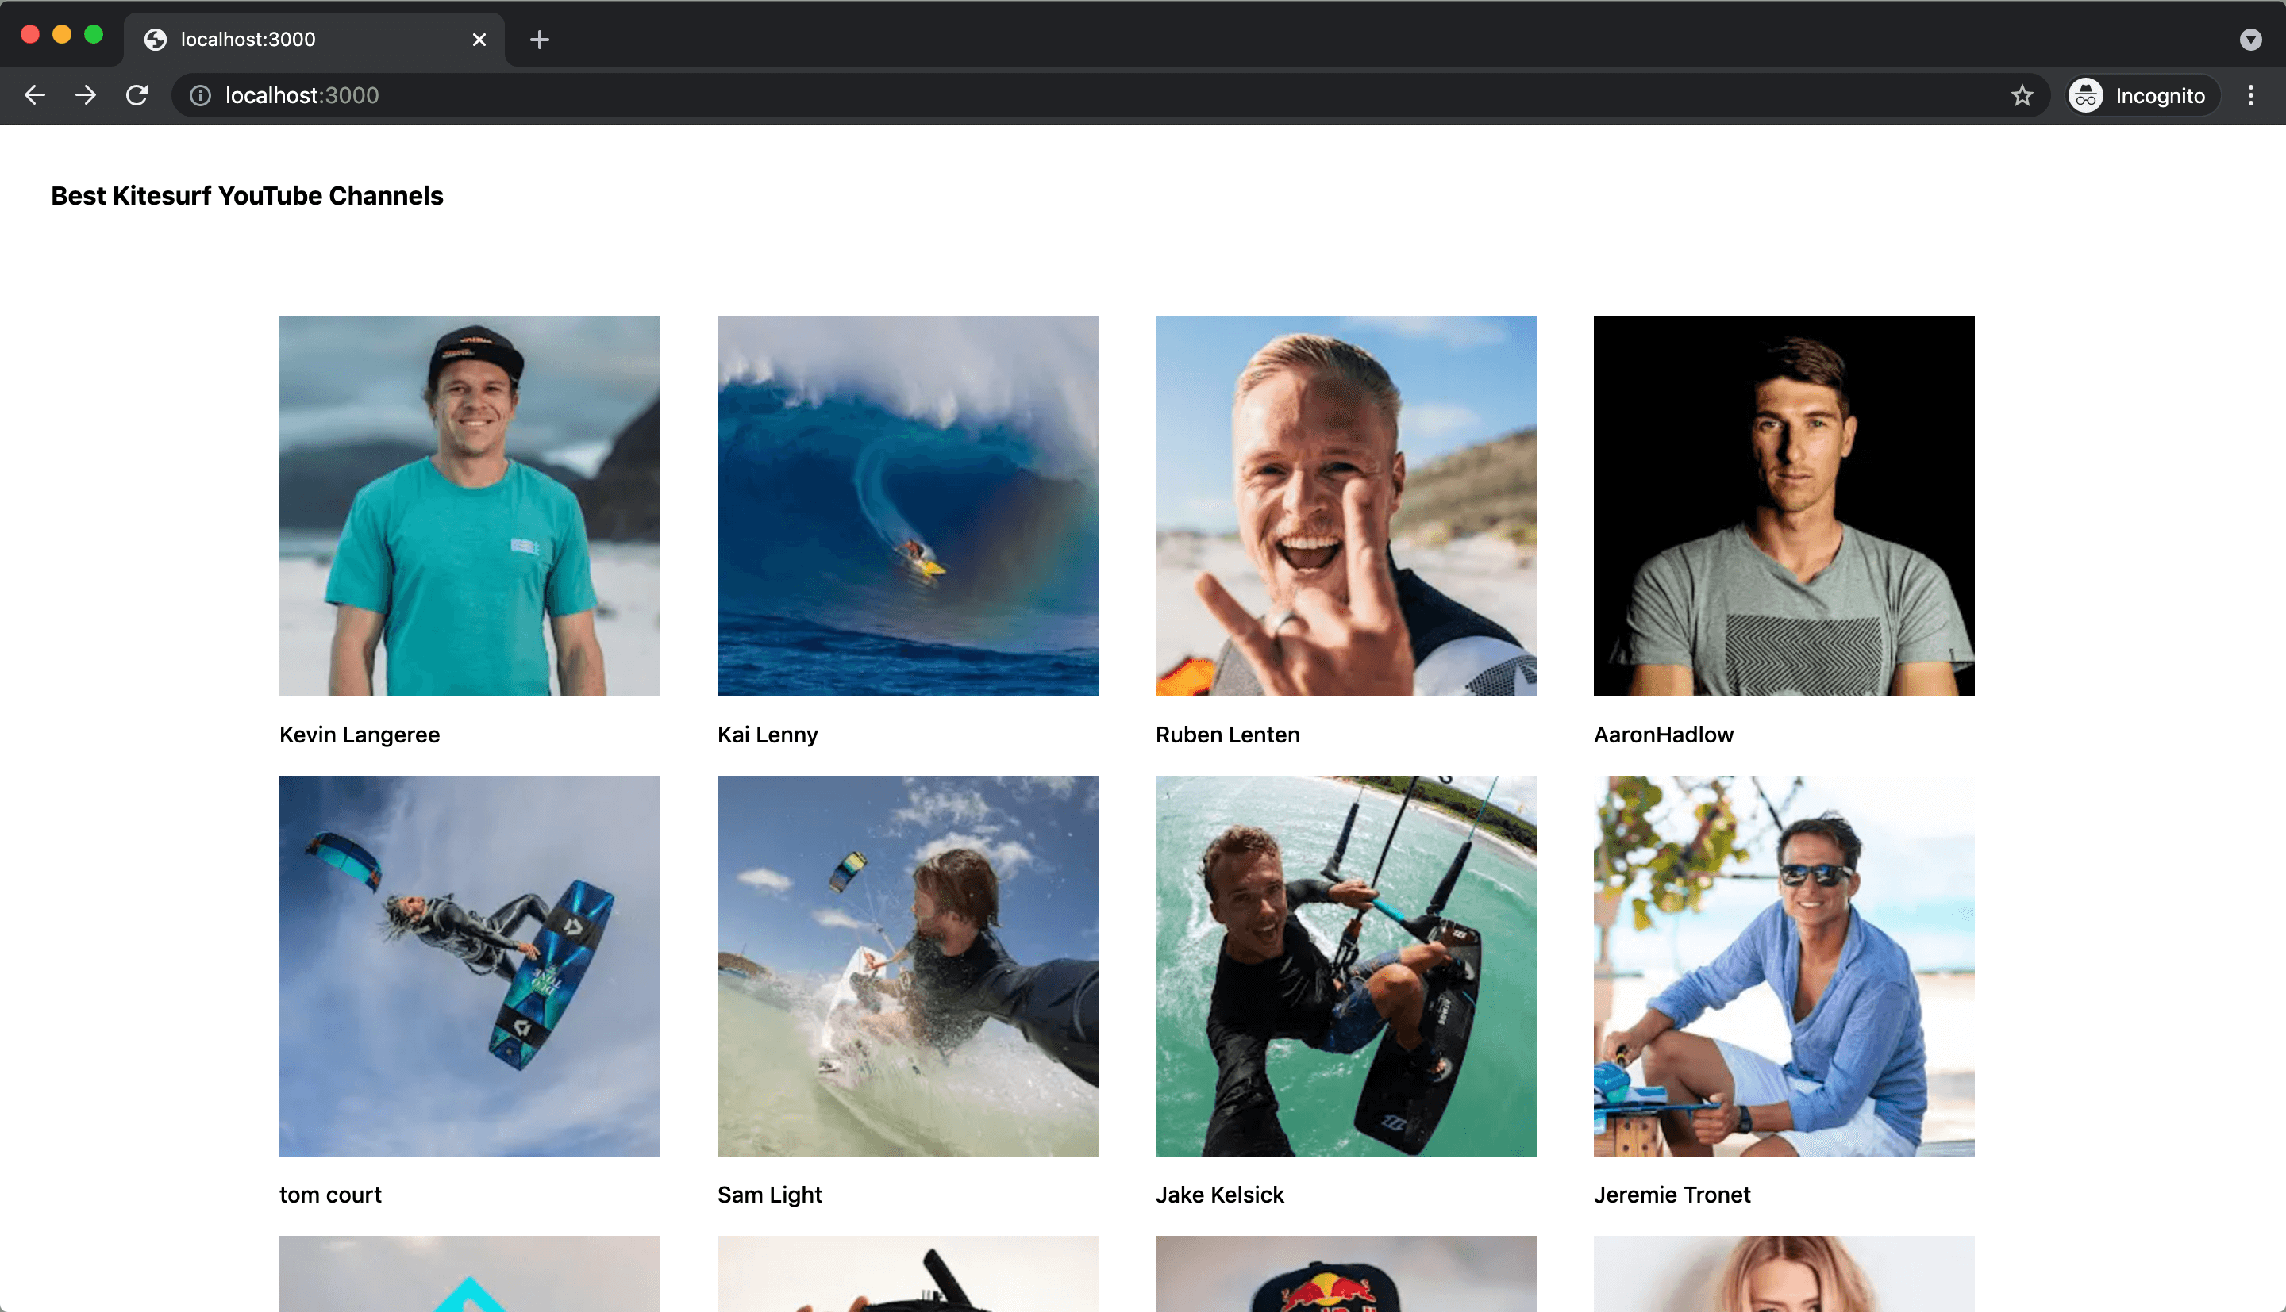Viewport: 2286px width, 1312px height.
Task: Click the green fullscreen window button
Action: coord(94,35)
